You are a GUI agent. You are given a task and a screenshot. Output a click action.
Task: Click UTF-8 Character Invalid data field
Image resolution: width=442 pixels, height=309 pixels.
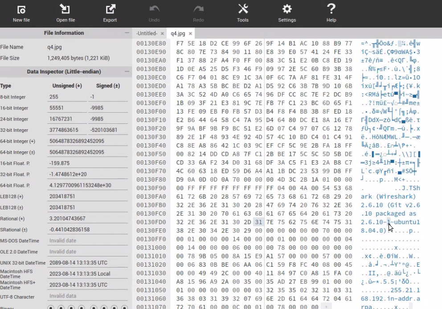[87, 296]
